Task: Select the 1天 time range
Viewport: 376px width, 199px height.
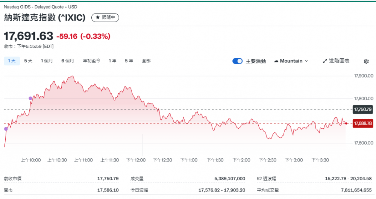Action: (x=12, y=61)
